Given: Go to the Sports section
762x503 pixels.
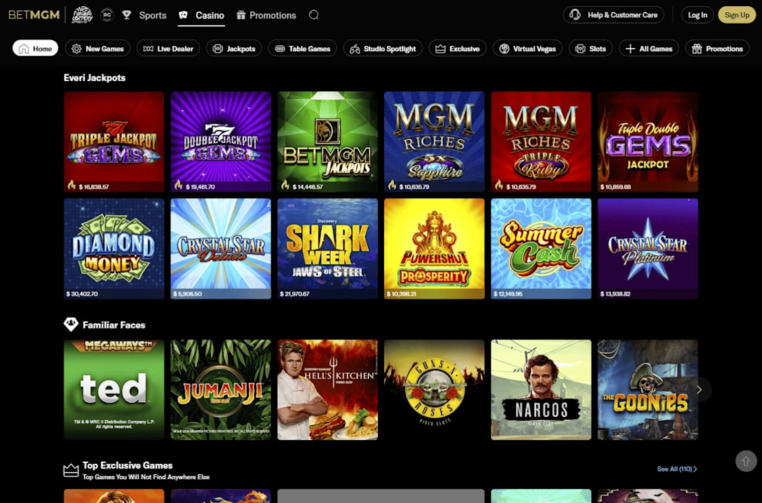Looking at the screenshot, I should [x=144, y=15].
